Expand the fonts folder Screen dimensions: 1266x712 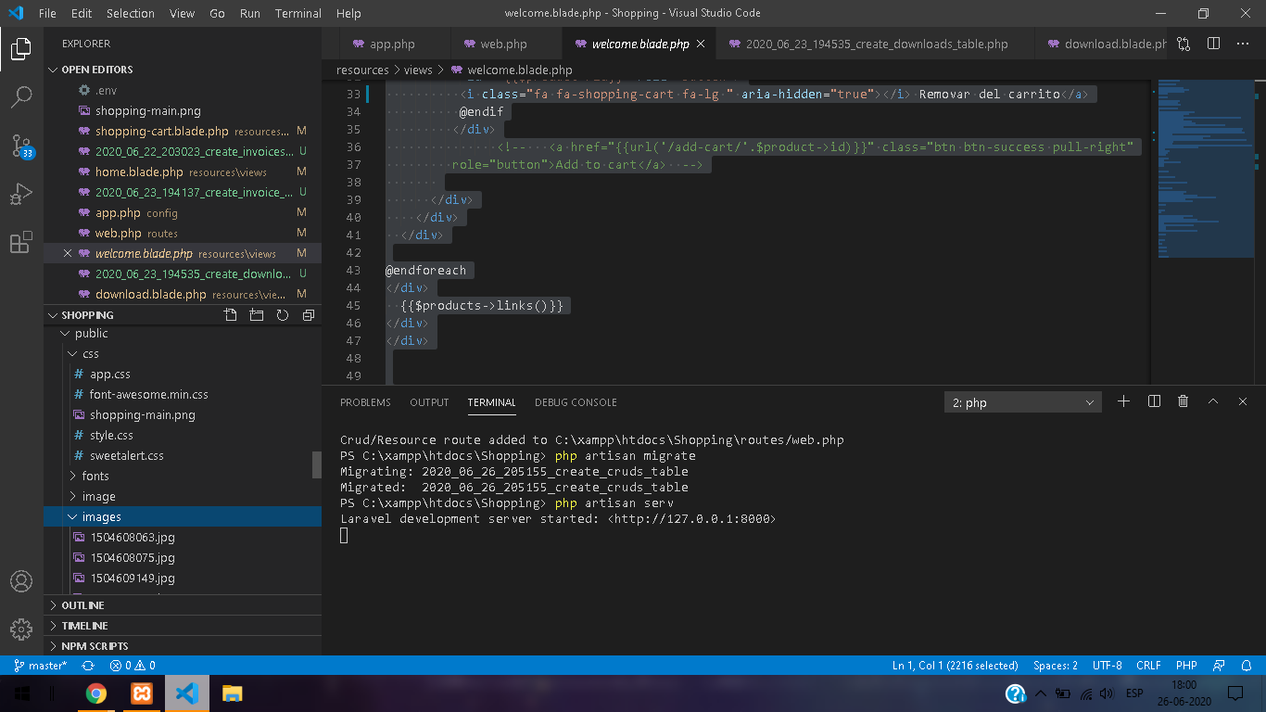click(x=183, y=476)
